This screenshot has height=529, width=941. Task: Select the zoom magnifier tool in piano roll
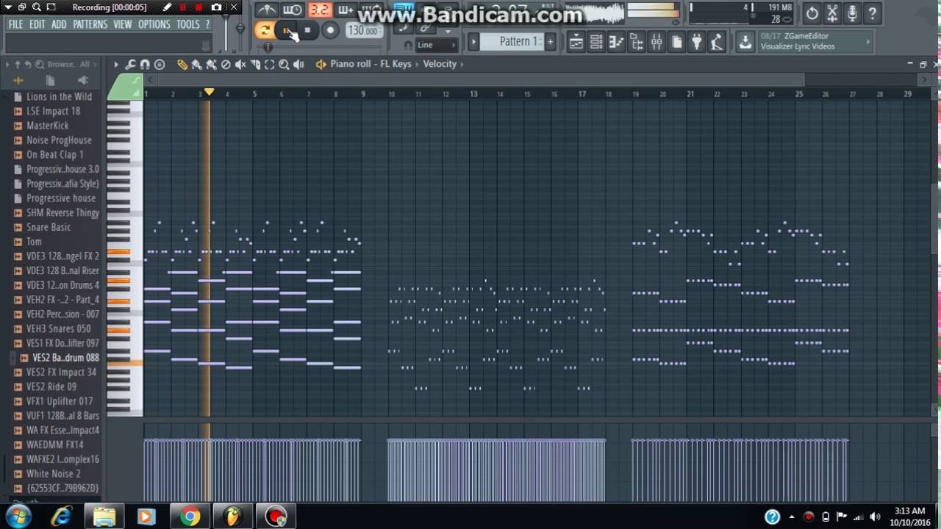click(x=284, y=65)
